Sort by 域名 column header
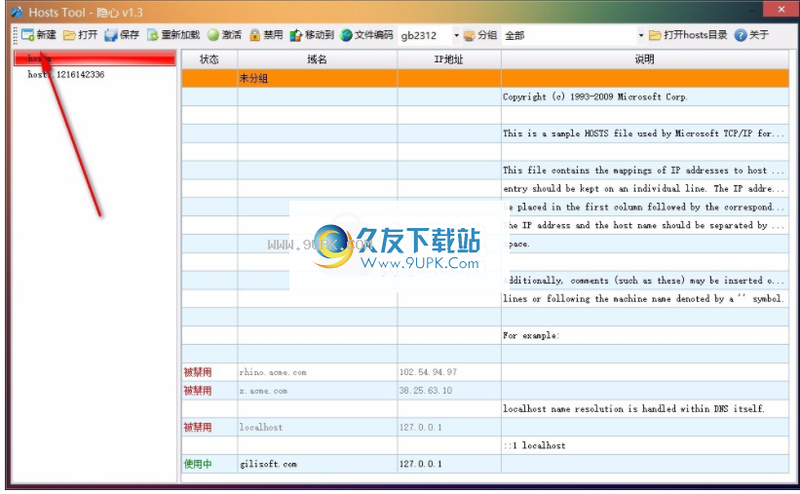The image size is (800, 494). pos(318,59)
